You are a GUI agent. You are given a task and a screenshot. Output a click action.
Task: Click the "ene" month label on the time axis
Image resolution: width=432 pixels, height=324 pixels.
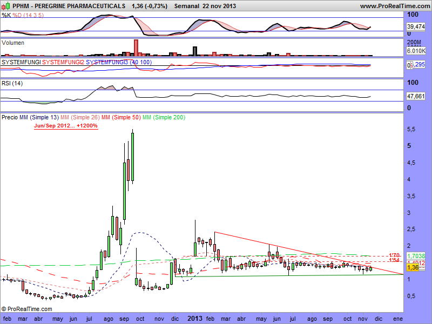pos(398,319)
